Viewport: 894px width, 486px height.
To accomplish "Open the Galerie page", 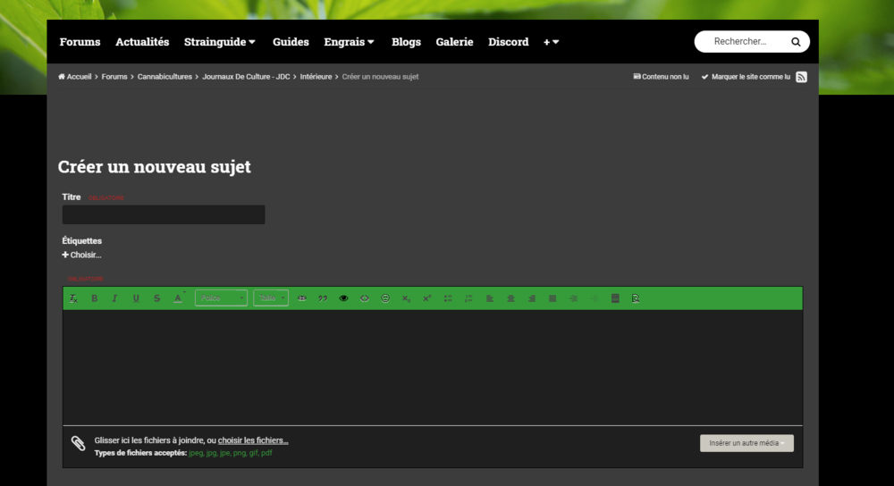I will point(454,42).
